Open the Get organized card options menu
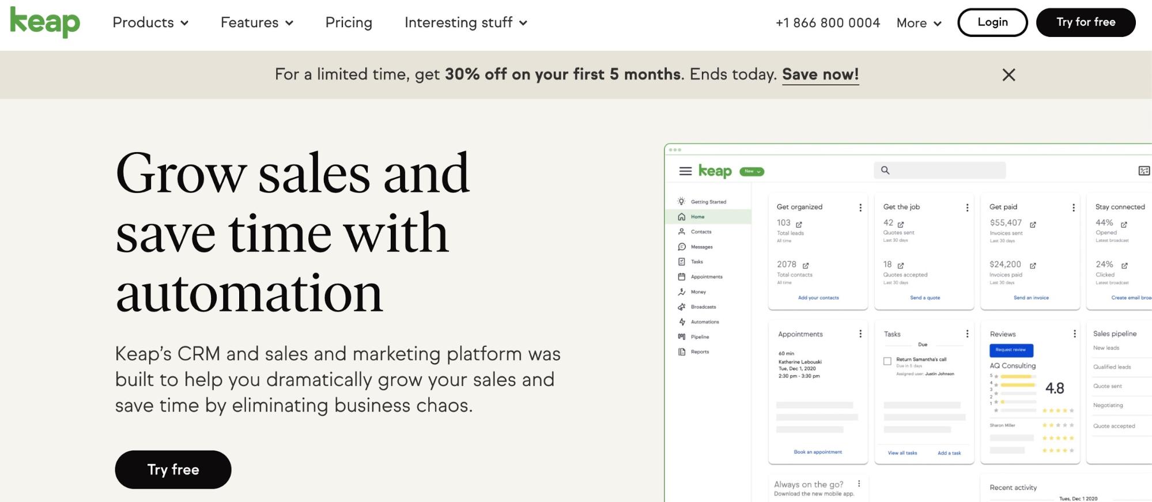 click(x=860, y=207)
